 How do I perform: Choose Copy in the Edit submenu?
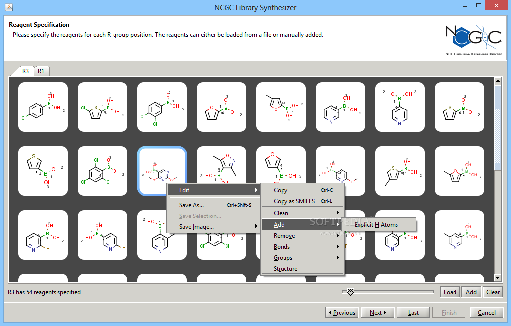point(302,190)
